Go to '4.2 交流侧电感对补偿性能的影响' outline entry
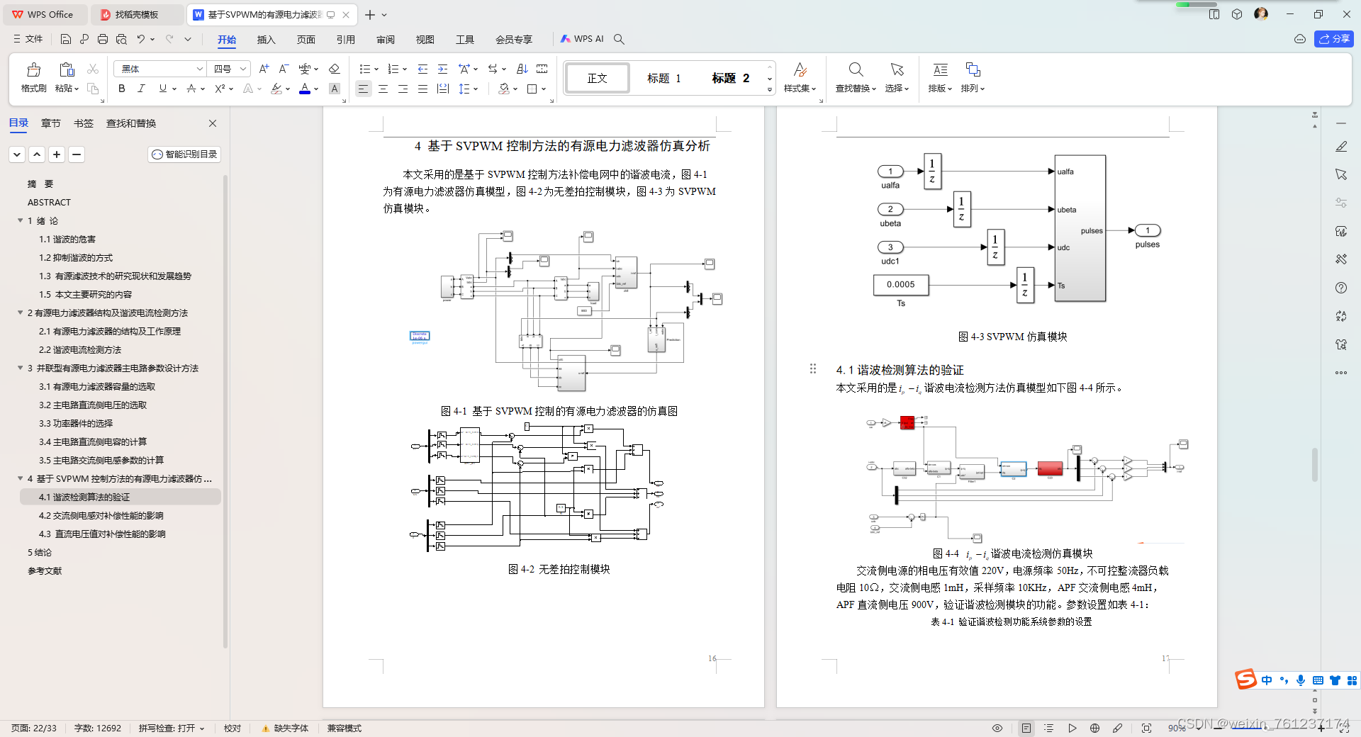 point(101,515)
